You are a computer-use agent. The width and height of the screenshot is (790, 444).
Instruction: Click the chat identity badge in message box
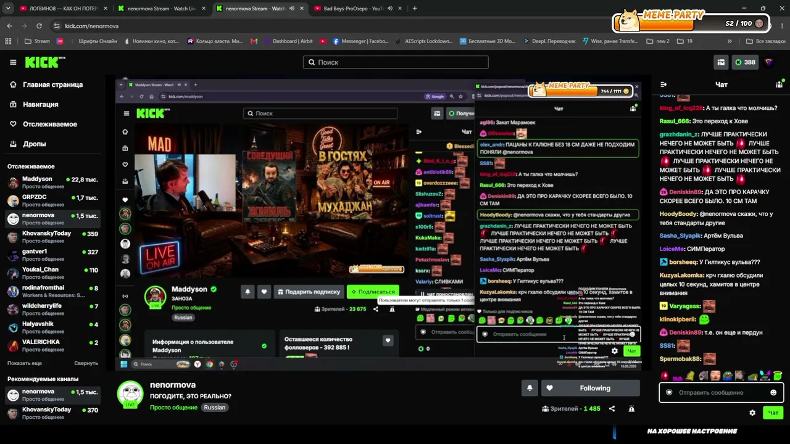pyautogui.click(x=669, y=393)
